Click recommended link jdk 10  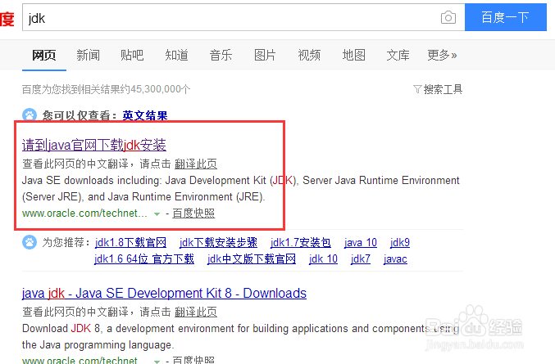(x=323, y=258)
